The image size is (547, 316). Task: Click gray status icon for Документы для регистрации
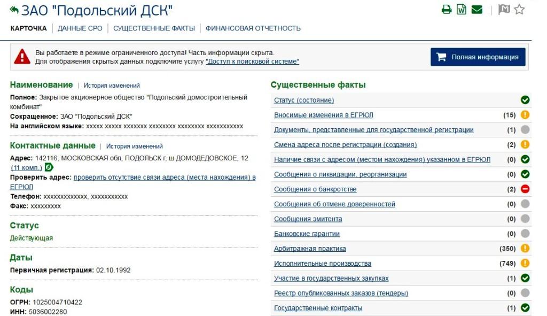pos(525,129)
